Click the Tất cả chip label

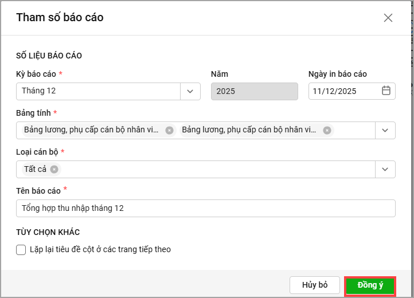tap(35, 169)
